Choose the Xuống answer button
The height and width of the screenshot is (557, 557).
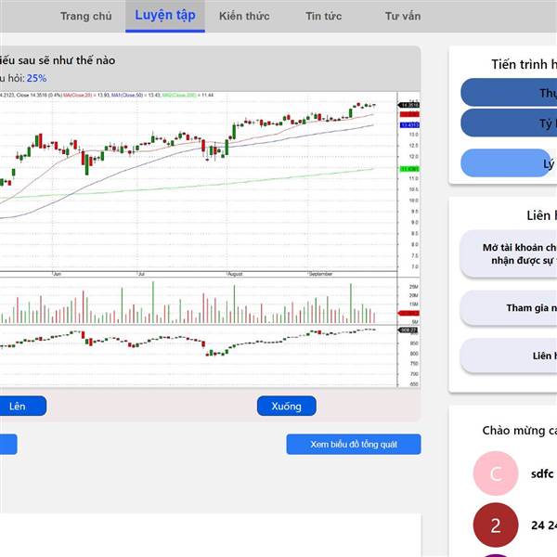[287, 406]
